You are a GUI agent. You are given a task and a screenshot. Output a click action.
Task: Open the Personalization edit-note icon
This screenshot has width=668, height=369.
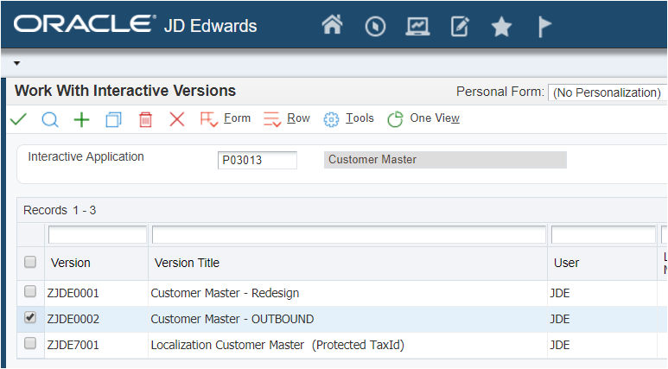tap(460, 27)
